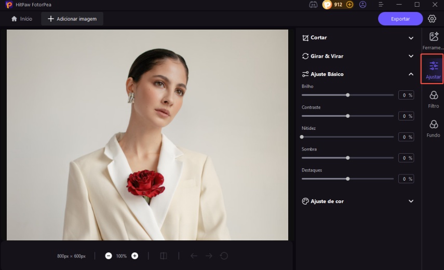The height and width of the screenshot is (270, 444).
Task: Switch to the Filtro tab
Action: pyautogui.click(x=433, y=100)
